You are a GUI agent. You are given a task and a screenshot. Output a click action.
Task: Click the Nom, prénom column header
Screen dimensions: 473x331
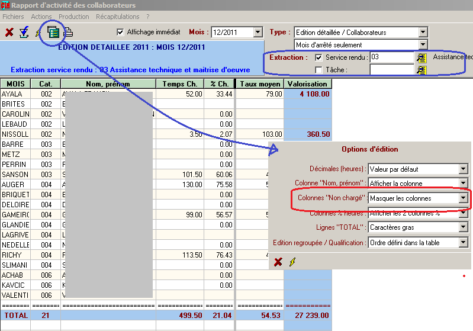(108, 84)
